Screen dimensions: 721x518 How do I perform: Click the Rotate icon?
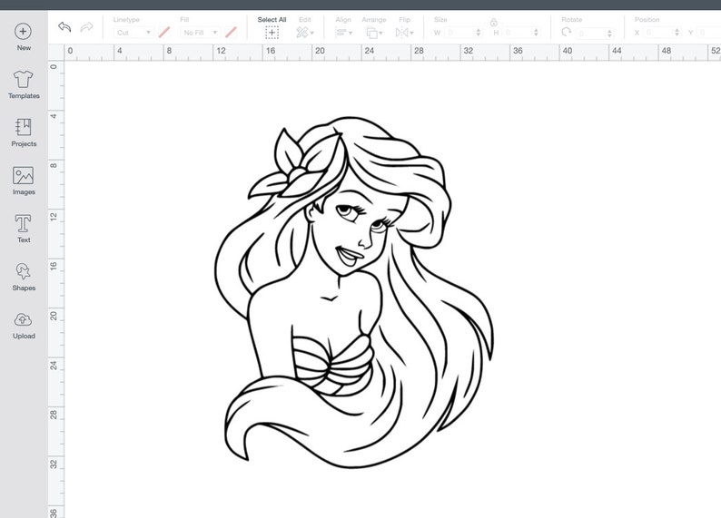(567, 32)
